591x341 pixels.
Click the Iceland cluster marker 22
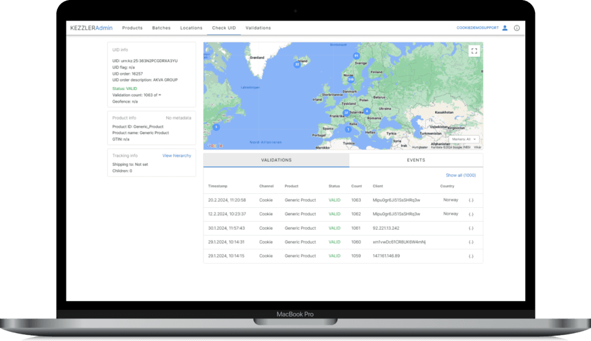point(297,65)
